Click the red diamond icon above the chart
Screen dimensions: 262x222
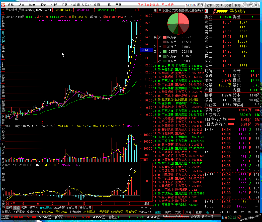pos(135,10)
